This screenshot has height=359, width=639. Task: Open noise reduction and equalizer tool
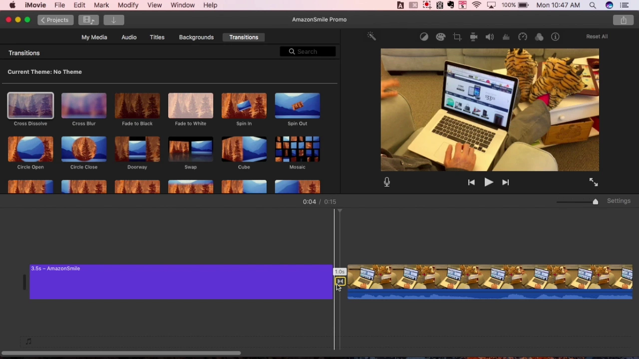506,37
